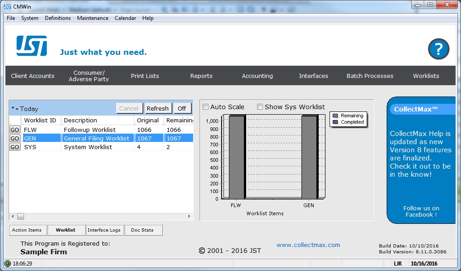
Task: Click the green status icon in status bar
Action: coord(7,263)
